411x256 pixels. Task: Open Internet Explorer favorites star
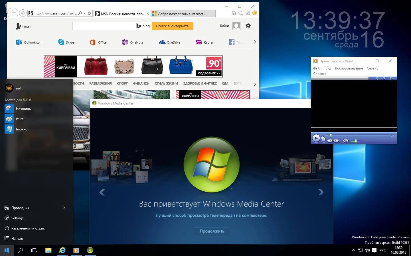click(241, 13)
